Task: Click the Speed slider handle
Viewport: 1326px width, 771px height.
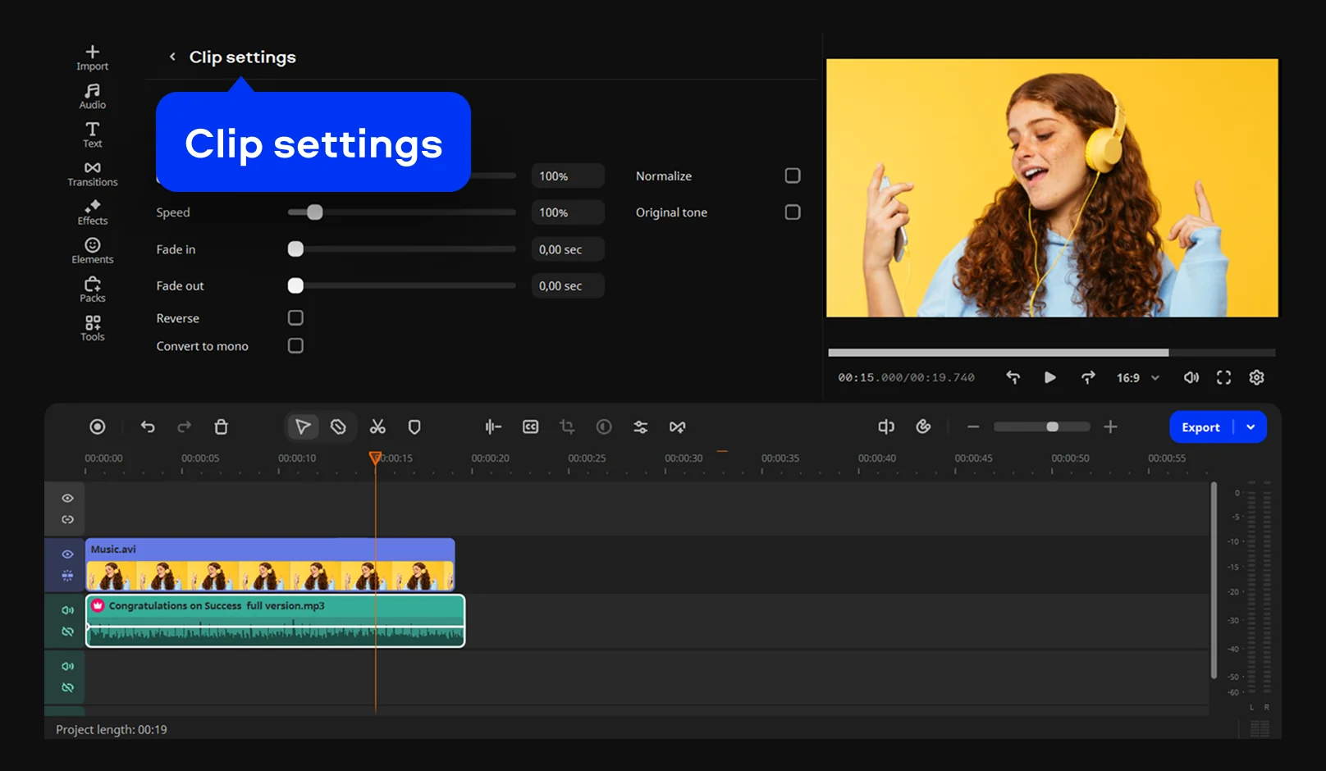Action: (x=314, y=212)
